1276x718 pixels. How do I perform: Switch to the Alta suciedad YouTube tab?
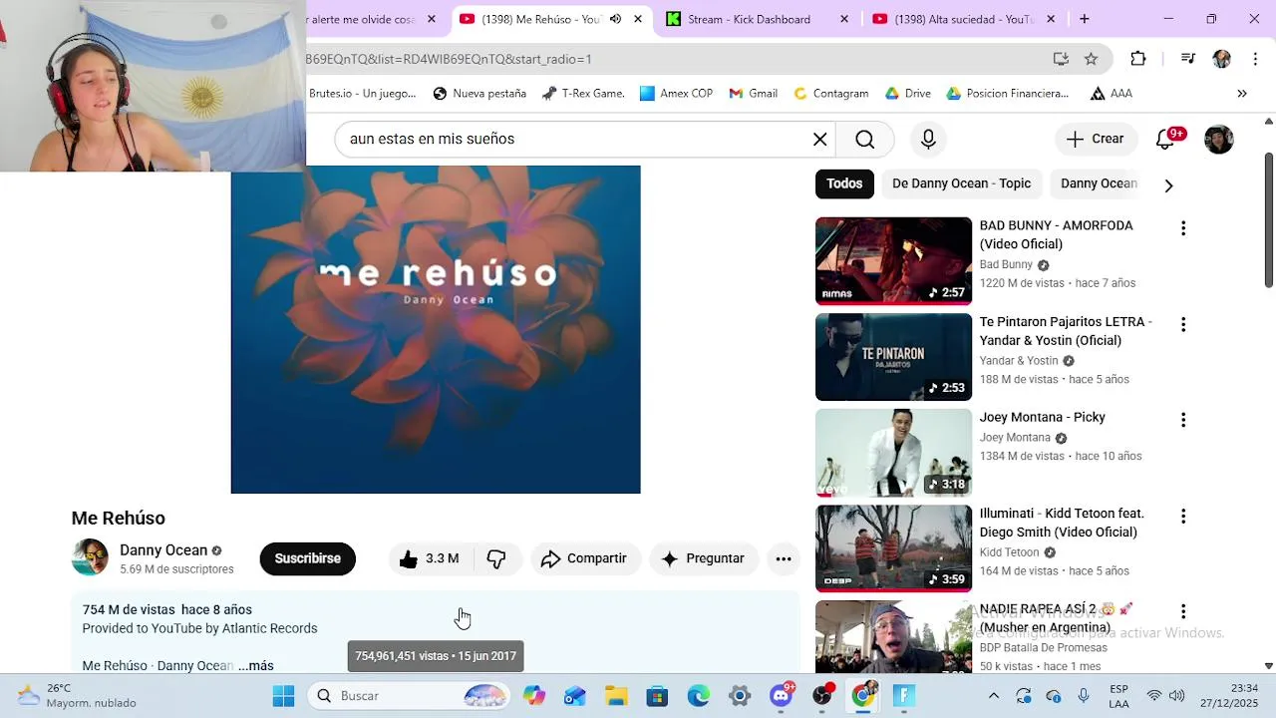962,19
